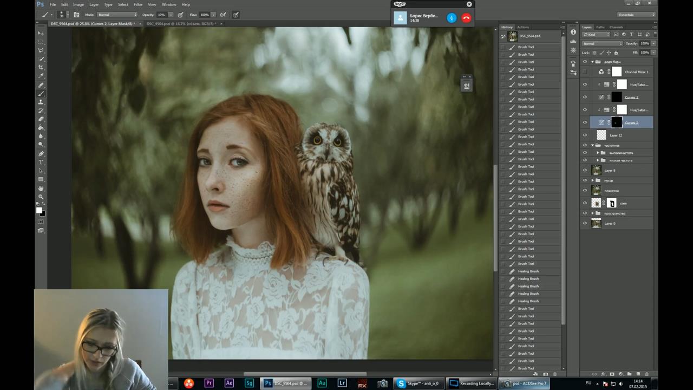Select the Crop tool
693x390 pixels.
tap(41, 68)
